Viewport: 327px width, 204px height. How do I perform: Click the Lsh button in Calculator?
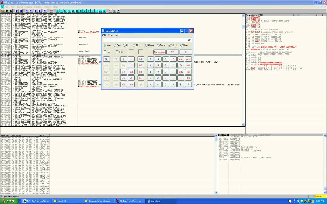tap(181, 72)
